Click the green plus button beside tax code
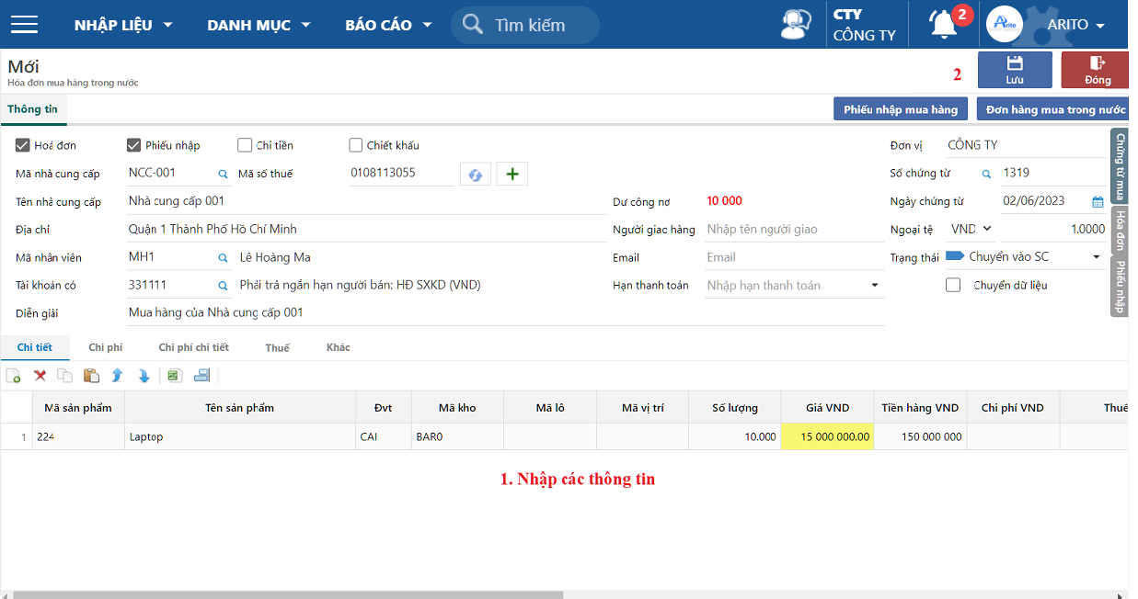This screenshot has width=1138, height=599. [x=512, y=174]
